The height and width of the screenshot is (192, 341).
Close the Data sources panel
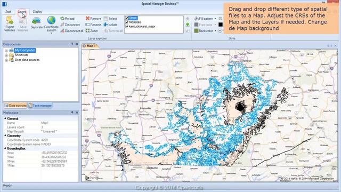pyautogui.click(x=77, y=44)
